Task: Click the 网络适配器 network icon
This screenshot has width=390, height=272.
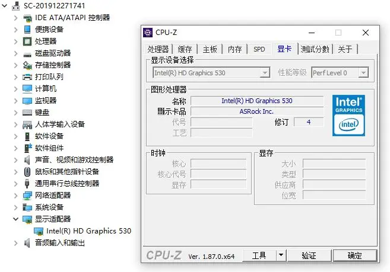Action: (27, 196)
